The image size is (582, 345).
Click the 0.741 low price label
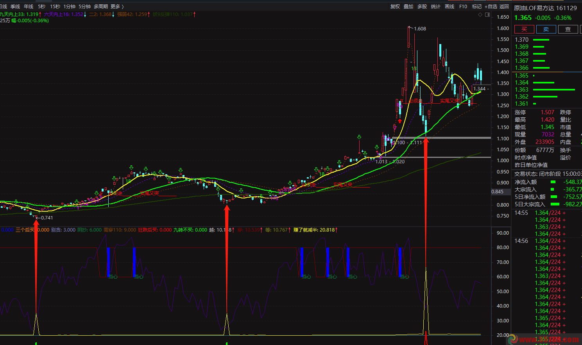(47, 218)
